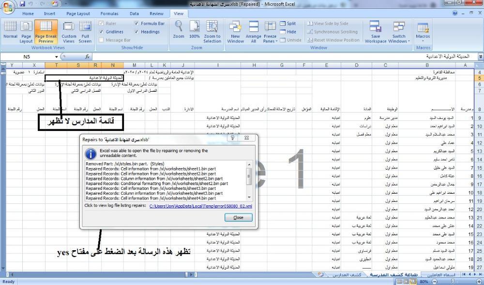Click the 80% zoom level text
Image resolution: width=484 pixels, height=285 pixels.
tap(424, 282)
